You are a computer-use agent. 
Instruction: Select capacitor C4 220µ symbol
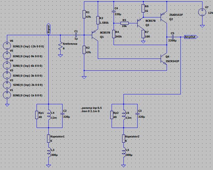pos(114,12)
